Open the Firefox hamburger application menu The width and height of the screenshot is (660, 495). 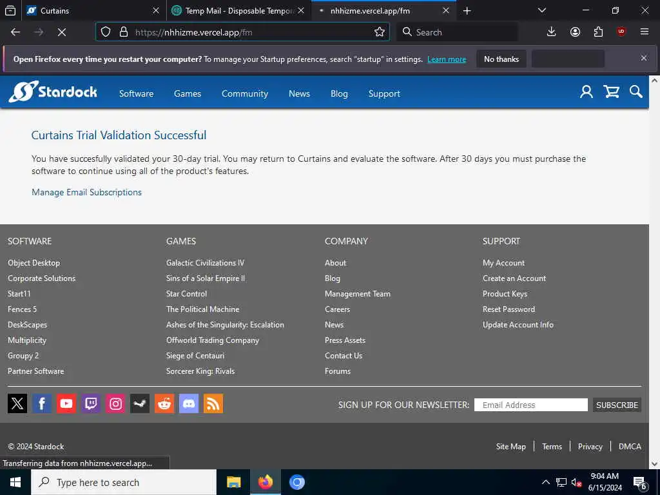coord(645,32)
